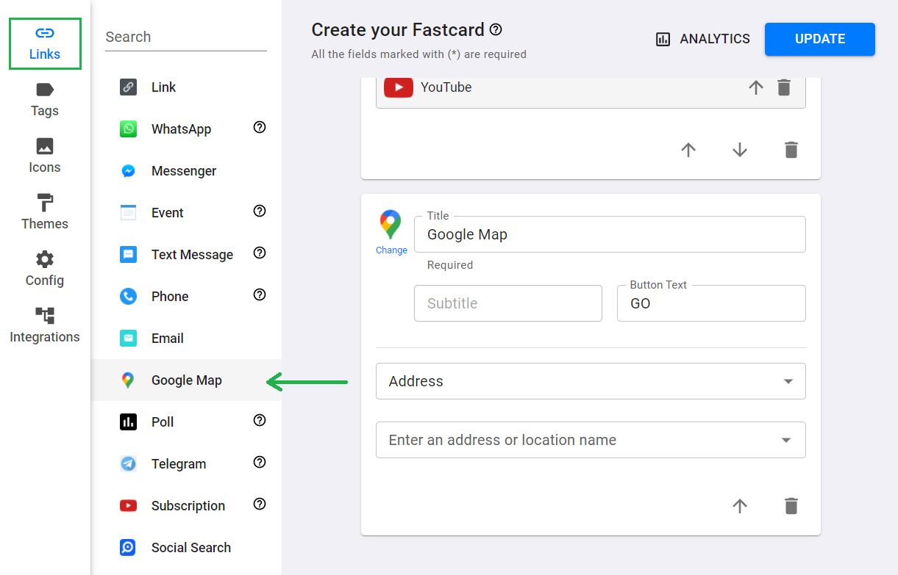This screenshot has width=898, height=575.
Task: Select the Telegram link icon
Action: pyautogui.click(x=129, y=464)
